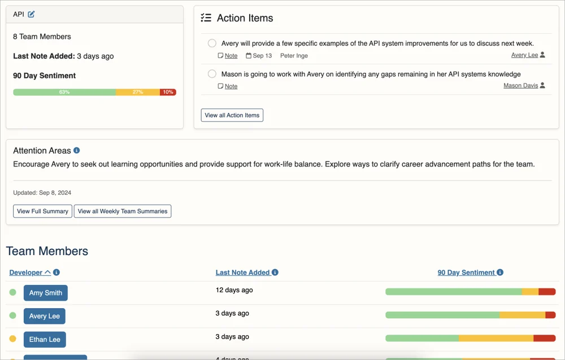Click info icon beside Last Note Added header

(275, 273)
